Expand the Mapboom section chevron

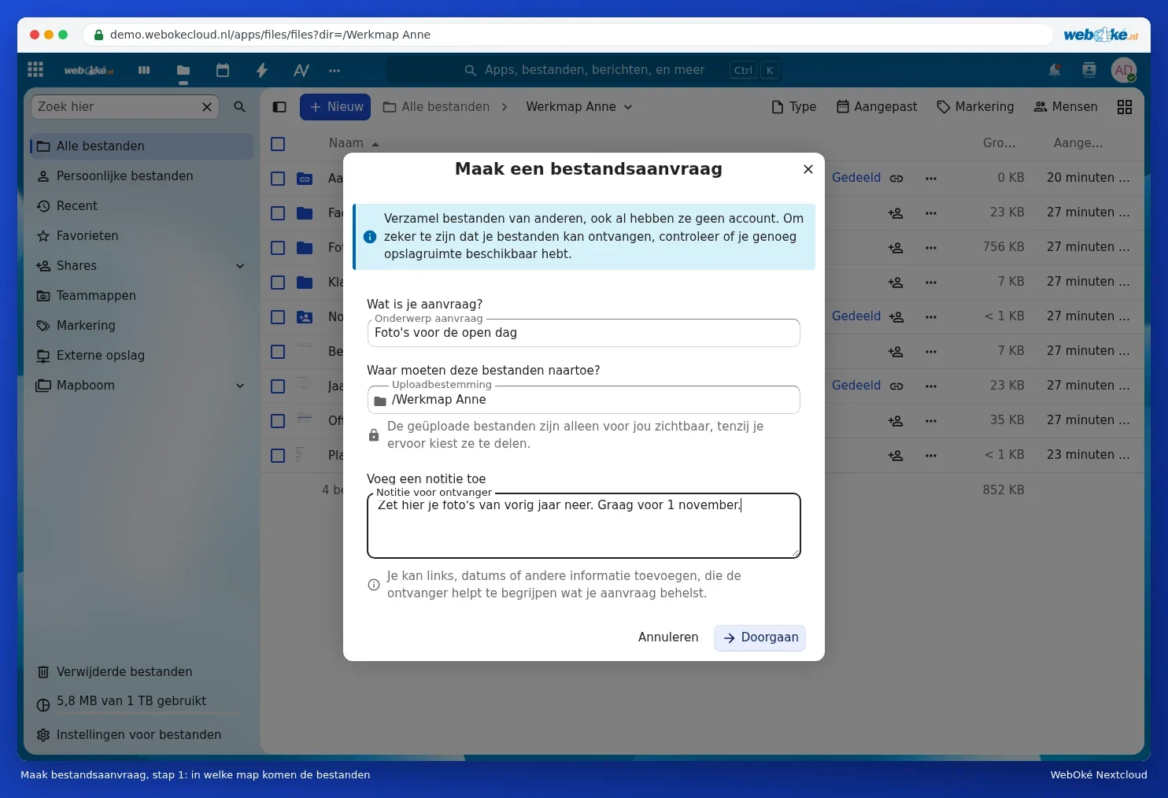tap(240, 386)
